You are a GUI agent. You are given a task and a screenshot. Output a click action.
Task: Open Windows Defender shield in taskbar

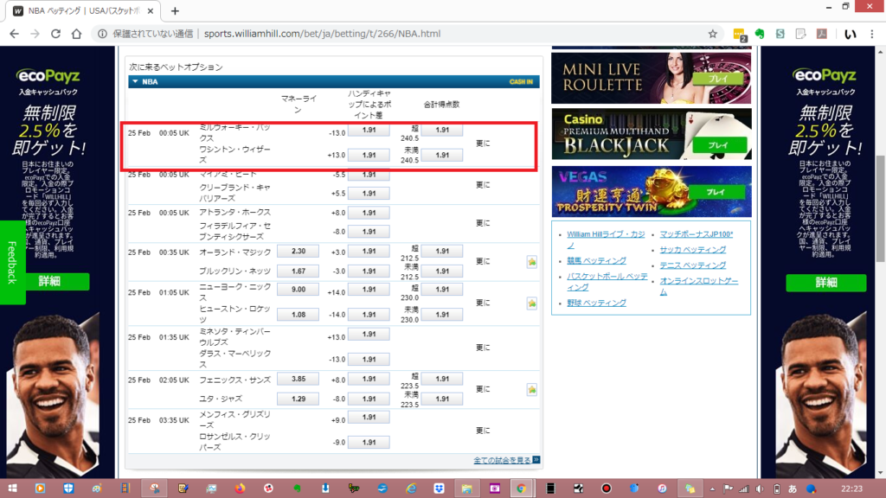click(68, 488)
